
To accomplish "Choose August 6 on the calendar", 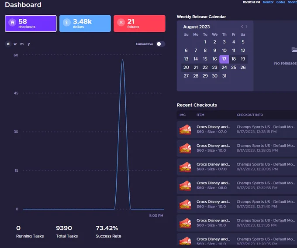I will pyautogui.click(x=186, y=51).
